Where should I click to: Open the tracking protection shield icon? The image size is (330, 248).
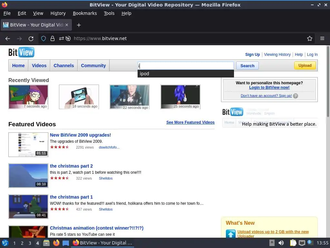44,39
